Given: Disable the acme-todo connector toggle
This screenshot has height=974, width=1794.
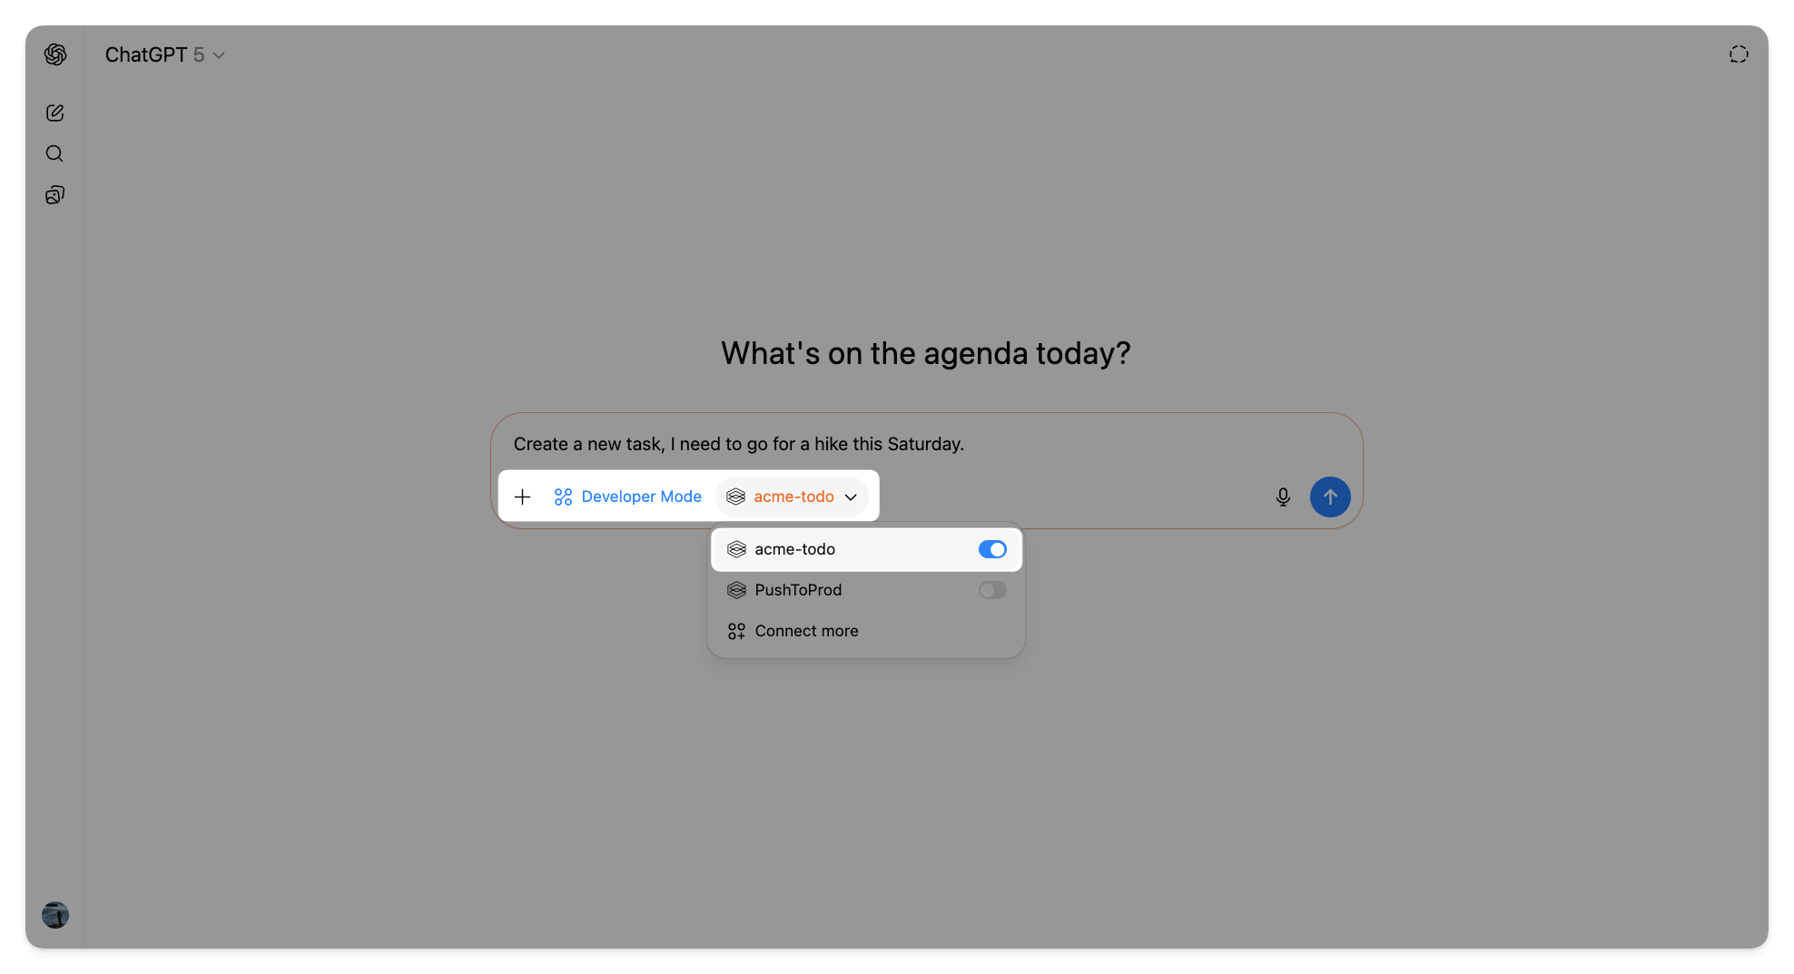Looking at the screenshot, I should [x=991, y=549].
